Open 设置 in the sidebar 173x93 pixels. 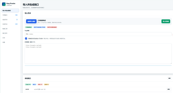pos(10,42)
